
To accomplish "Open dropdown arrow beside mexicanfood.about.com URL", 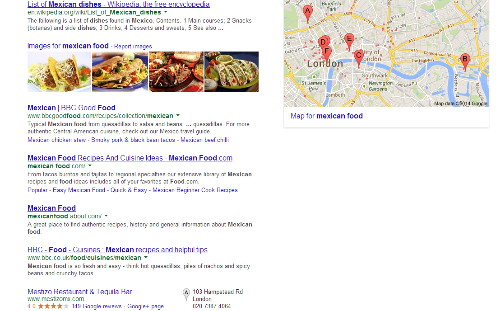I will click(106, 216).
